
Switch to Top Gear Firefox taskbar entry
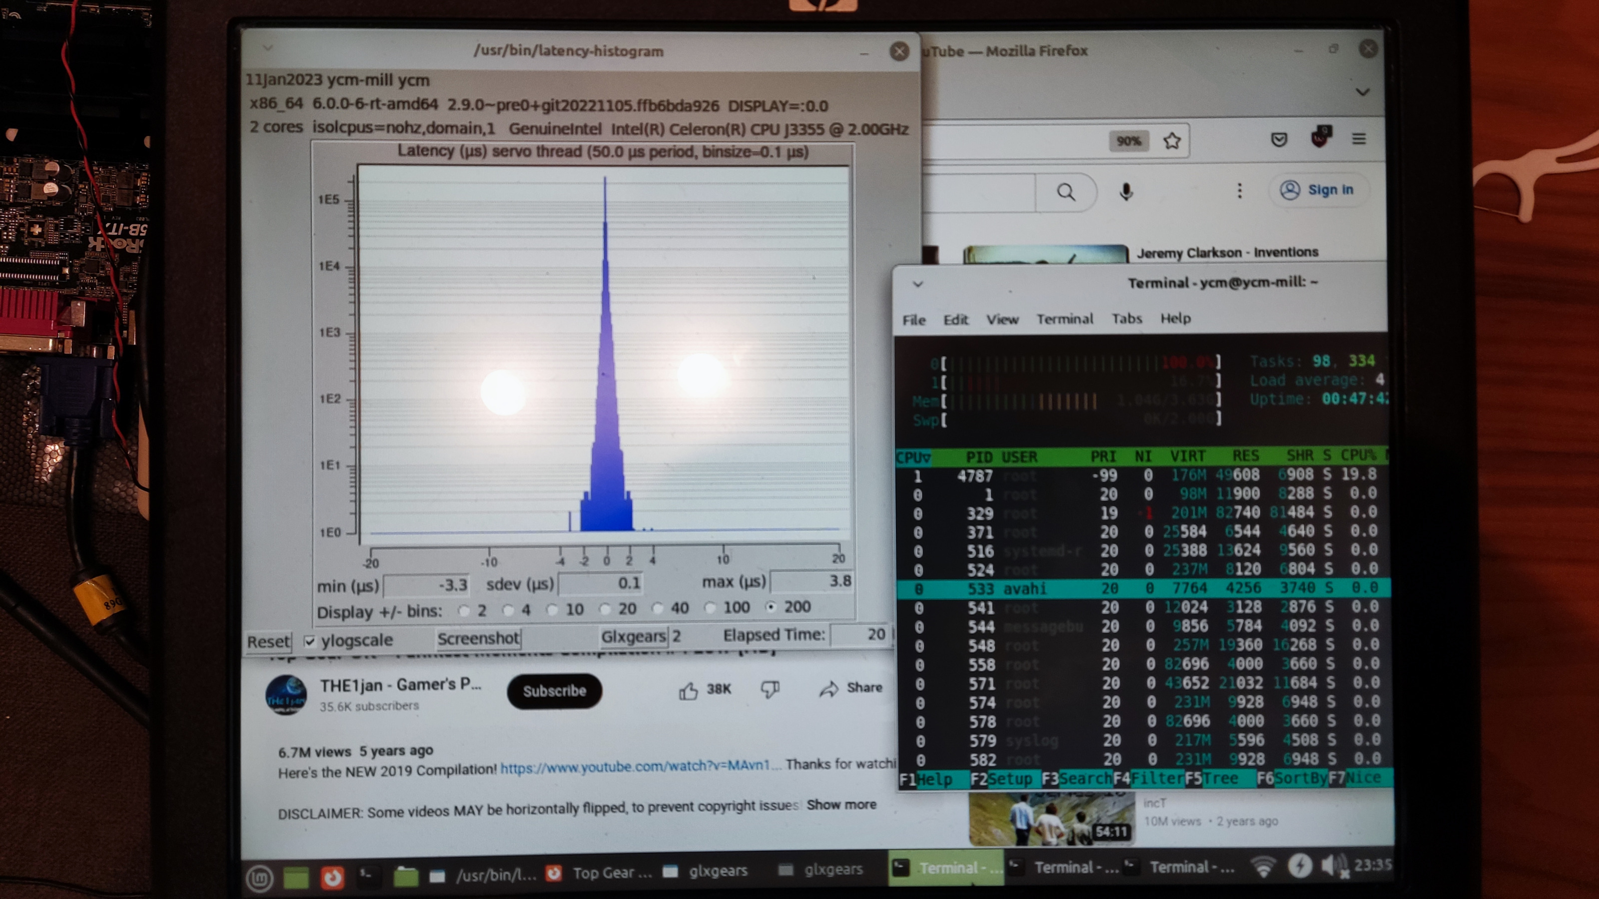(x=599, y=873)
